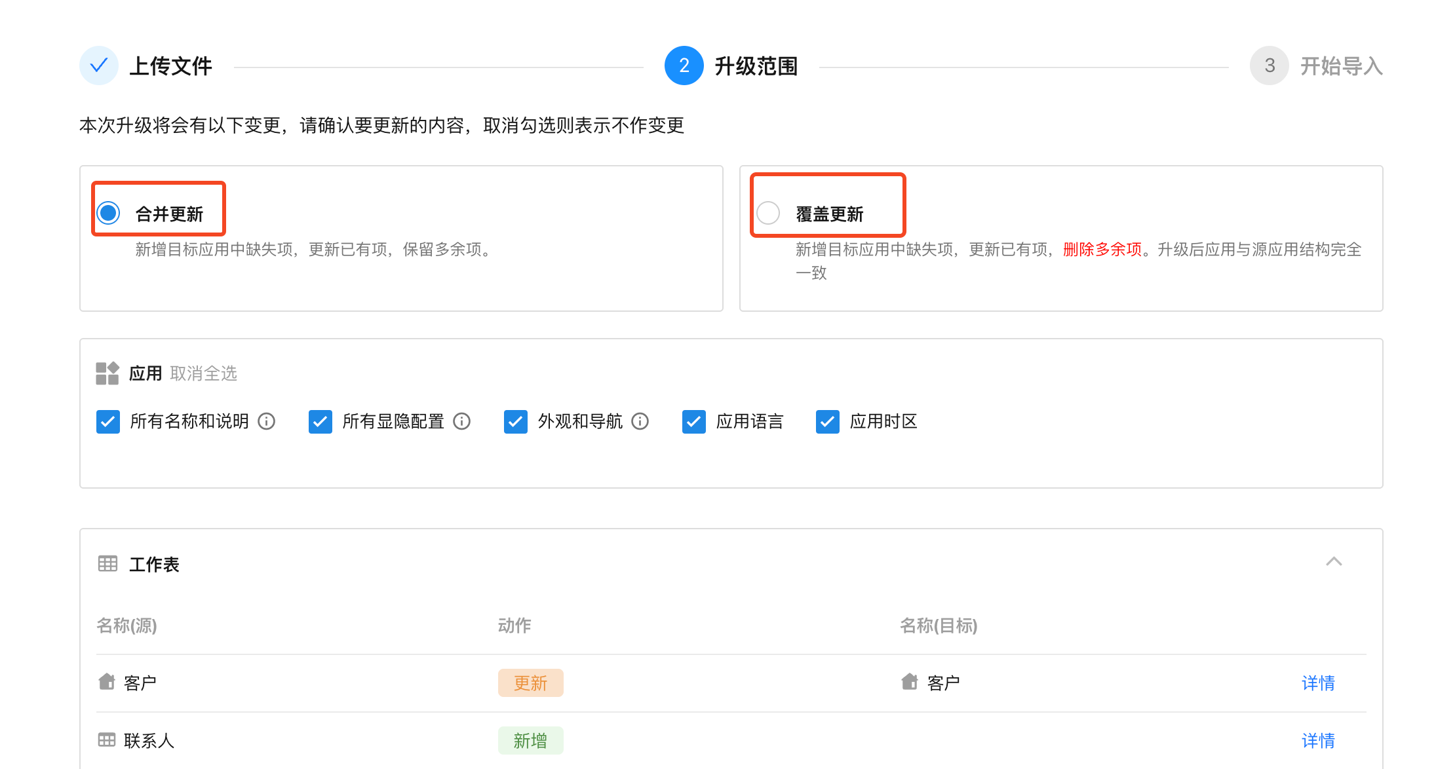Collapse the 工作表 section chevron
The width and height of the screenshot is (1455, 769).
[x=1334, y=561]
